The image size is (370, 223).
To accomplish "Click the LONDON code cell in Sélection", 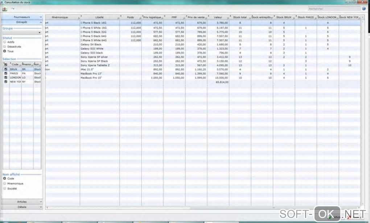I will click(x=15, y=77).
